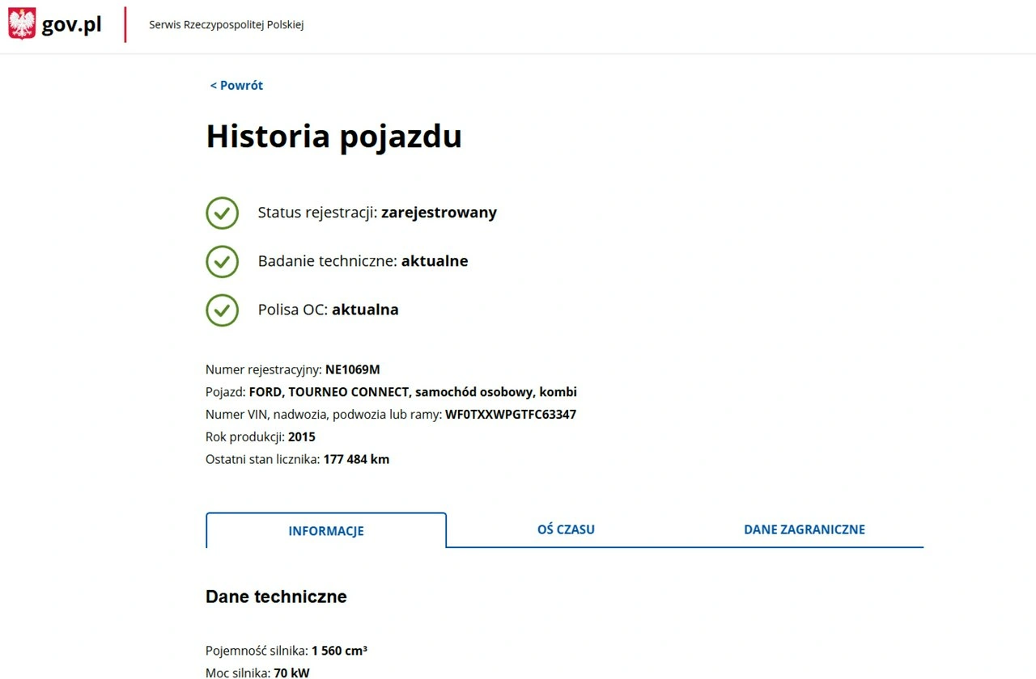Switch to the OŚ CZASU tab
This screenshot has height=679, width=1036.
(x=565, y=529)
